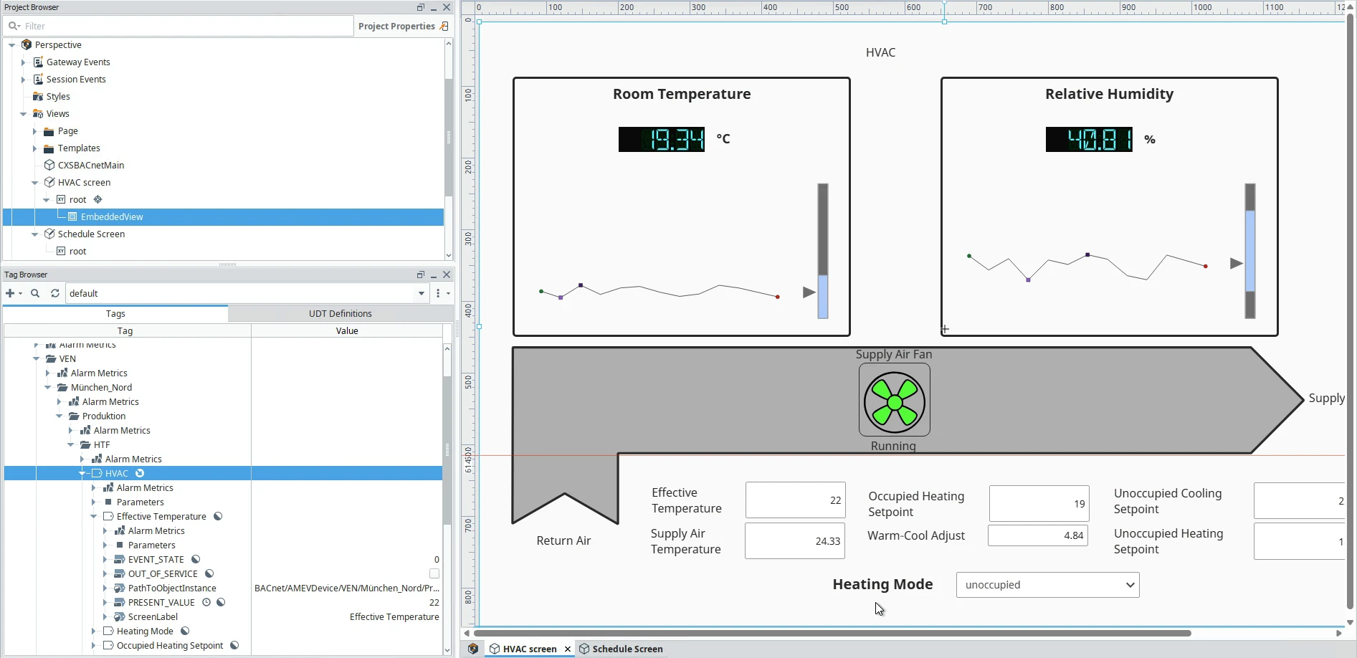Collapse the Effective Temperature tag

[x=93, y=517]
